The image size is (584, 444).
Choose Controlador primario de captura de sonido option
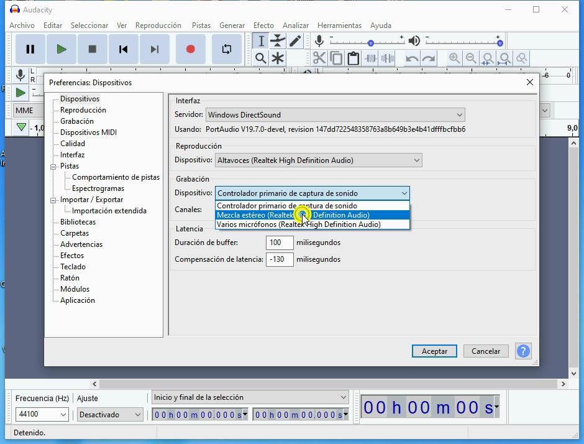[312, 206]
